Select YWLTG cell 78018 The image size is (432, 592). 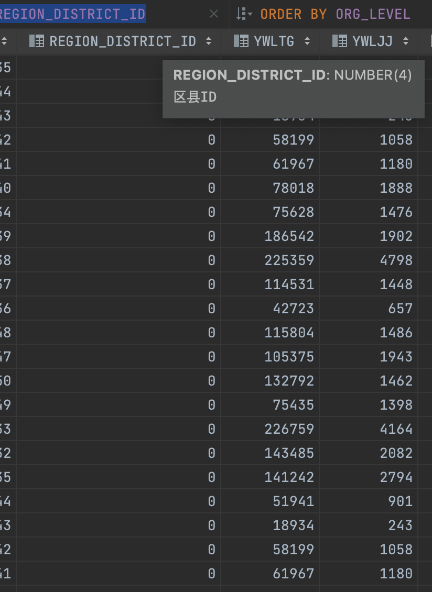[x=270, y=188]
